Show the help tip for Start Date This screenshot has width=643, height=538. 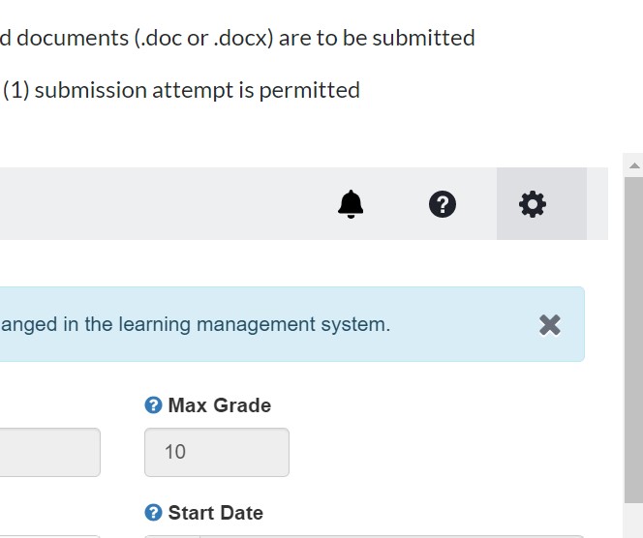153,513
